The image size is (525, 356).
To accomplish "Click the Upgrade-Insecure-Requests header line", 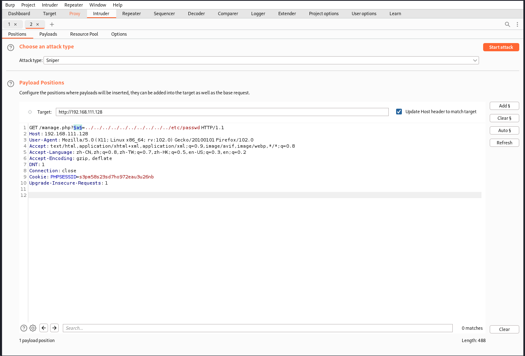I will [69, 183].
